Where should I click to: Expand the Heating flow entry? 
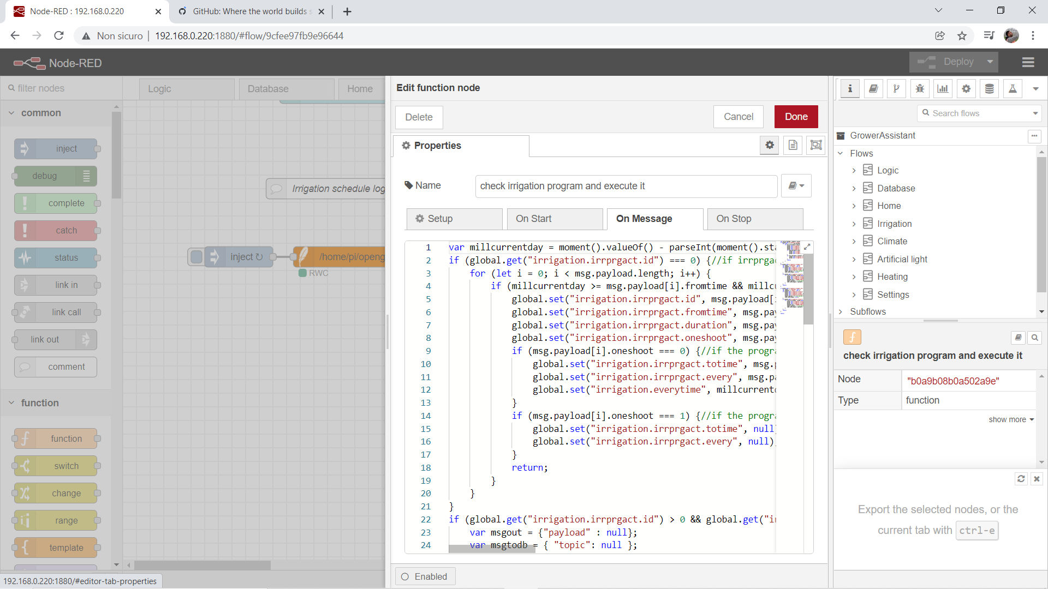(x=854, y=277)
